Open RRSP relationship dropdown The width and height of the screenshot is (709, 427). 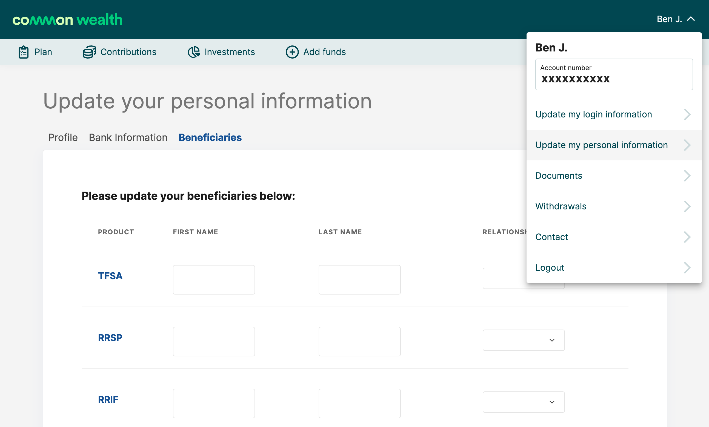pyautogui.click(x=524, y=340)
